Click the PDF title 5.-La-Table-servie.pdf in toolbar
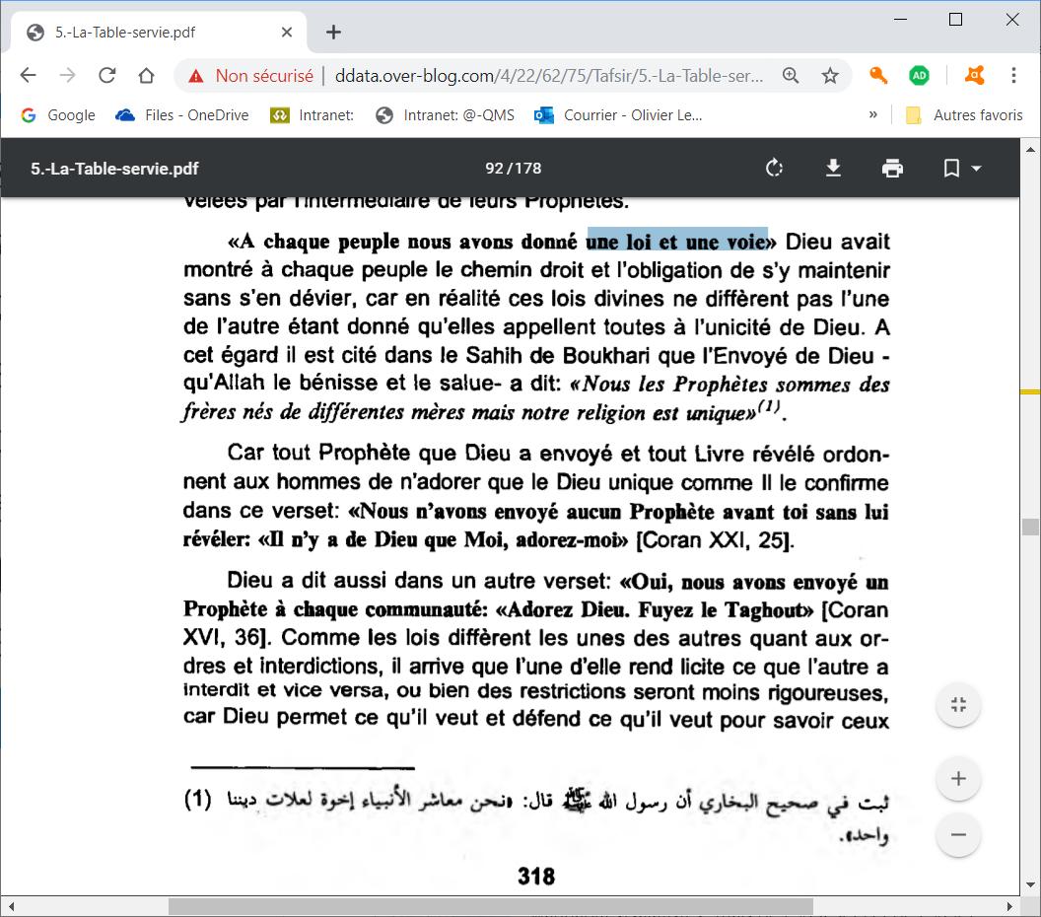This screenshot has width=1041, height=917. pos(114,168)
